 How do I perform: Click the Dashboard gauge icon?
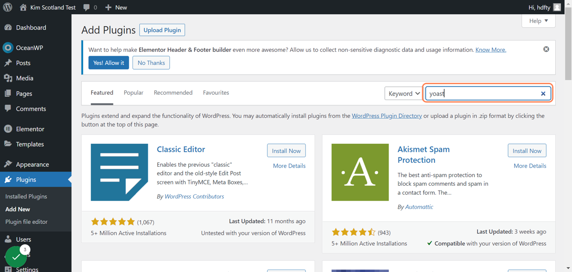click(x=8, y=28)
